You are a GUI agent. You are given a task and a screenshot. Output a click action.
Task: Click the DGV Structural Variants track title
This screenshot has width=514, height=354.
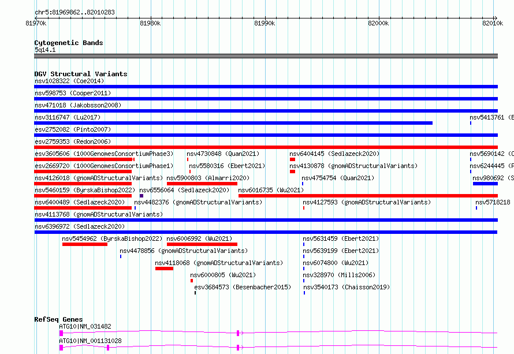click(81, 74)
